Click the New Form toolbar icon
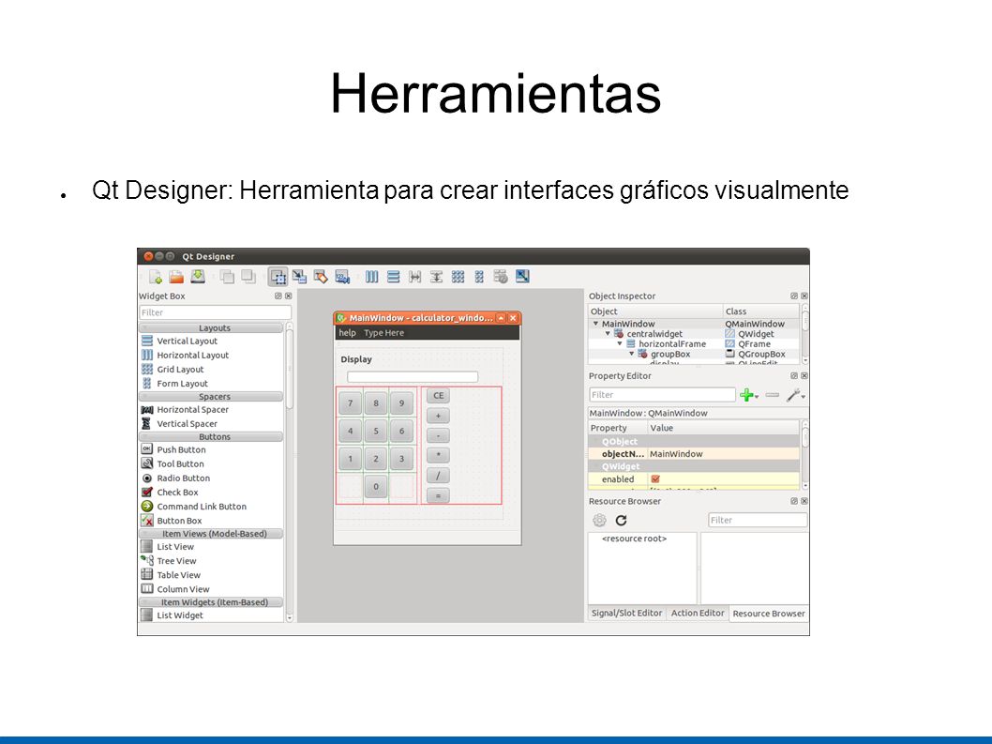The image size is (992, 744). click(x=156, y=277)
